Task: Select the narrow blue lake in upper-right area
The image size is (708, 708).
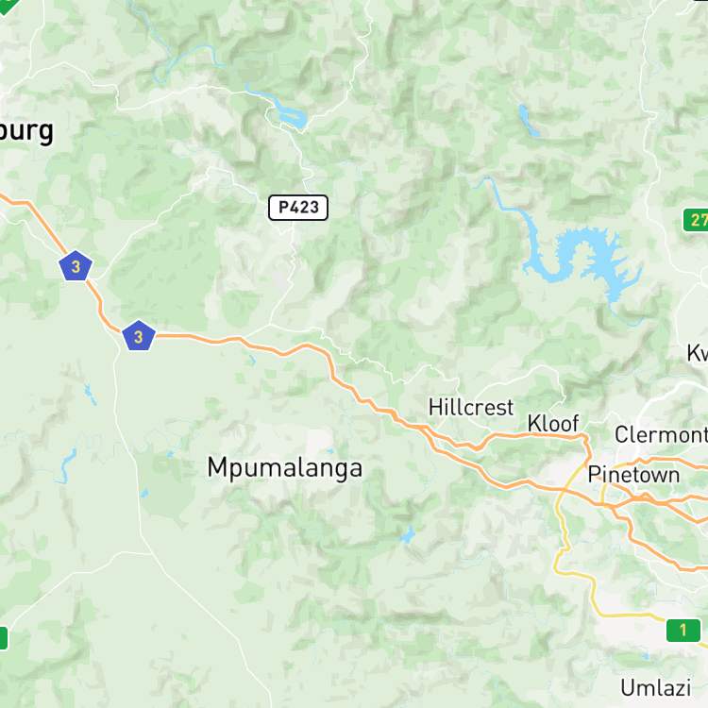Action: [529, 121]
